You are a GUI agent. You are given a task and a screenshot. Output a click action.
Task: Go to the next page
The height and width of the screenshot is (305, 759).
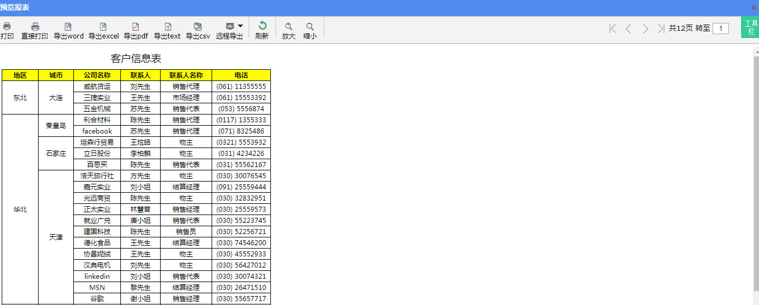(x=645, y=28)
